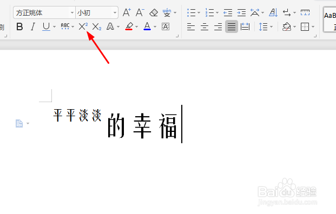The width and height of the screenshot is (336, 214).
Task: Expand Chinese layout dropdown arrow
Action: click(263, 13)
